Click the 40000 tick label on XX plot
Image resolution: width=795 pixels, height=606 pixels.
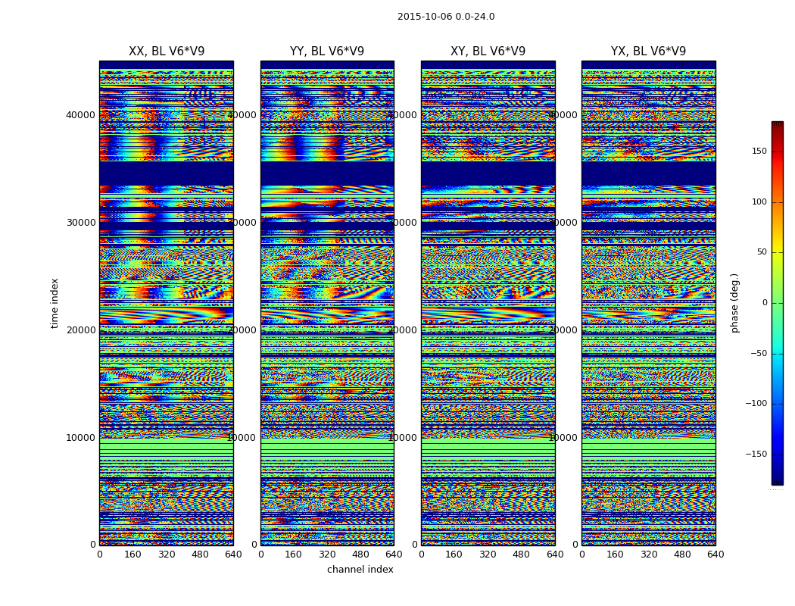coord(80,114)
